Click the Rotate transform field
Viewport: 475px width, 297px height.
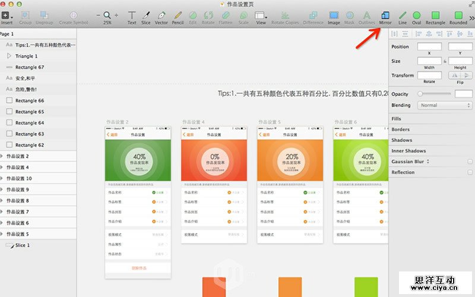429,75
